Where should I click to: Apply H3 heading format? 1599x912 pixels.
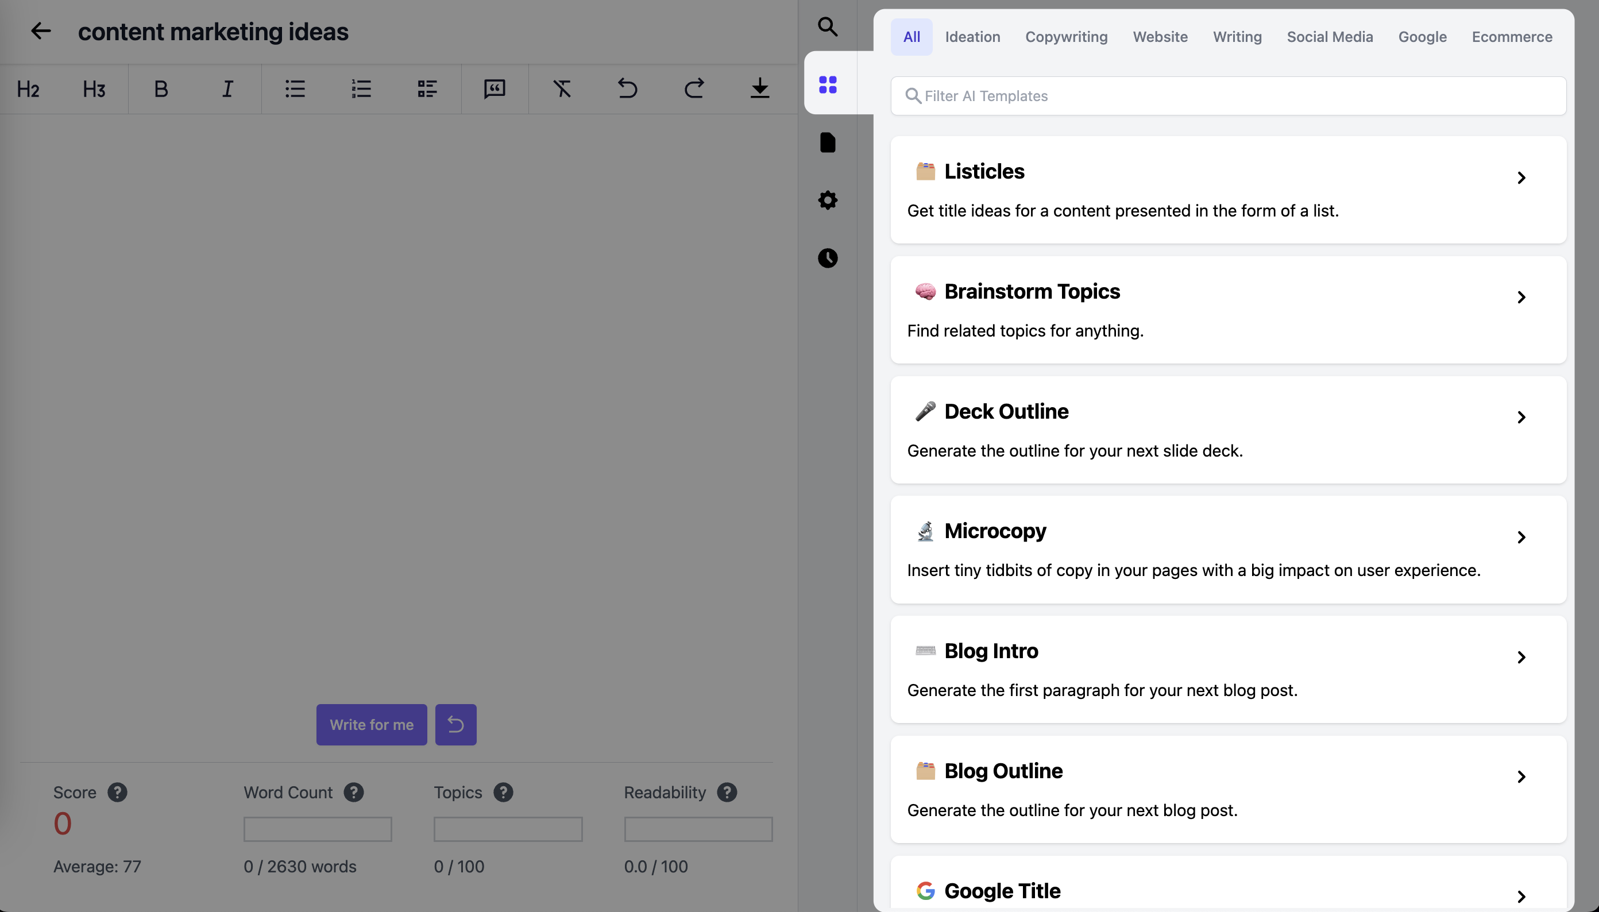(x=94, y=89)
